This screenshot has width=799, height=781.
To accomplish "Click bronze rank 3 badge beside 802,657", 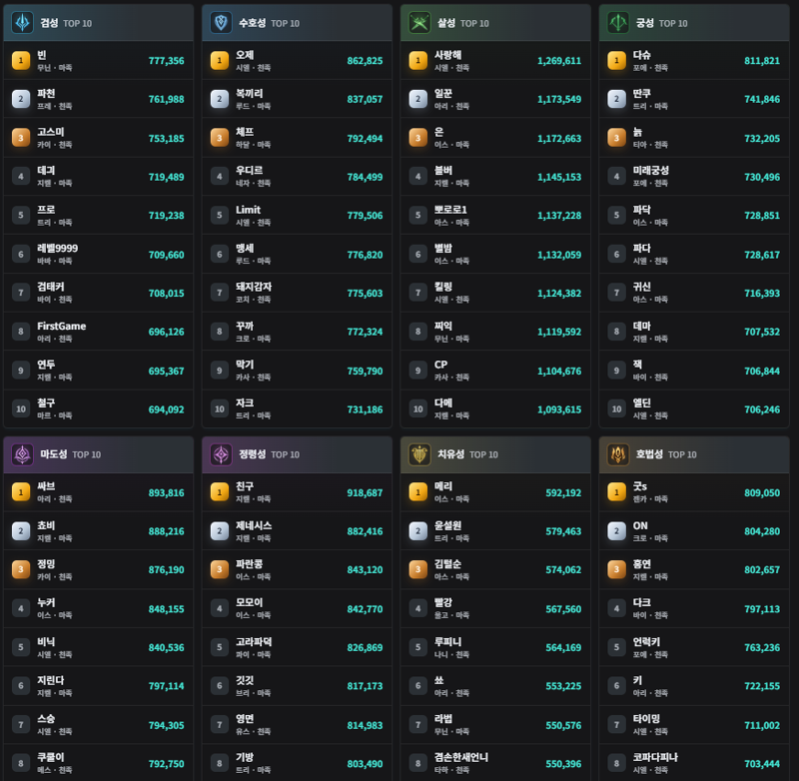I will [616, 569].
